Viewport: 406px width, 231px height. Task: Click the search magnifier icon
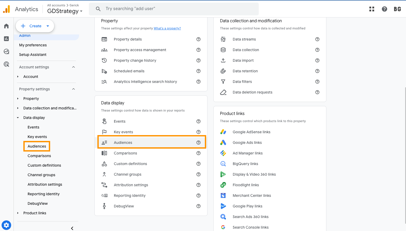click(x=98, y=9)
